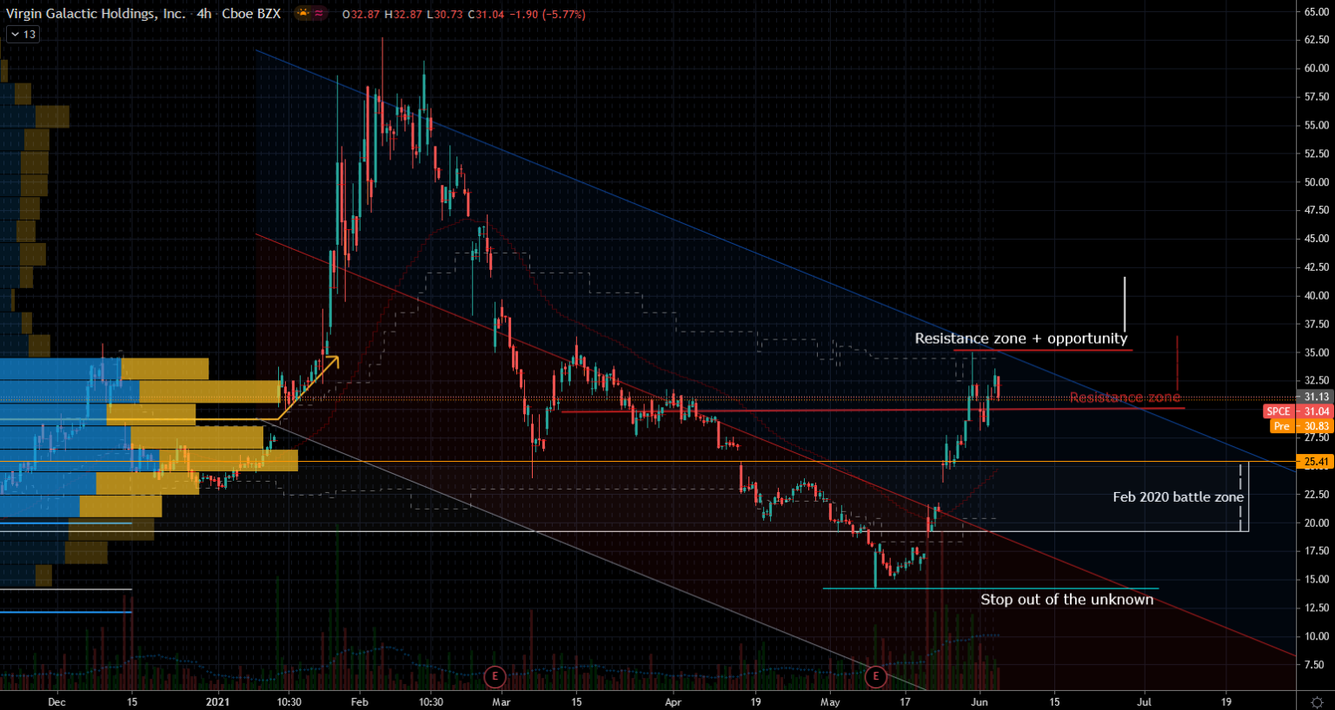Click the pink approximate-data indicator icon
Screen dimensions: 1335x710
tap(320, 14)
